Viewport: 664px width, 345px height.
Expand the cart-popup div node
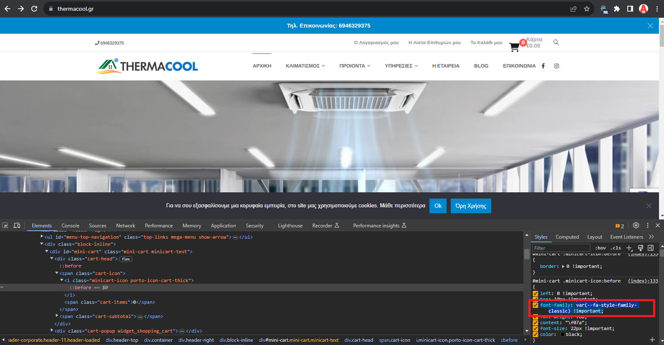click(52, 330)
